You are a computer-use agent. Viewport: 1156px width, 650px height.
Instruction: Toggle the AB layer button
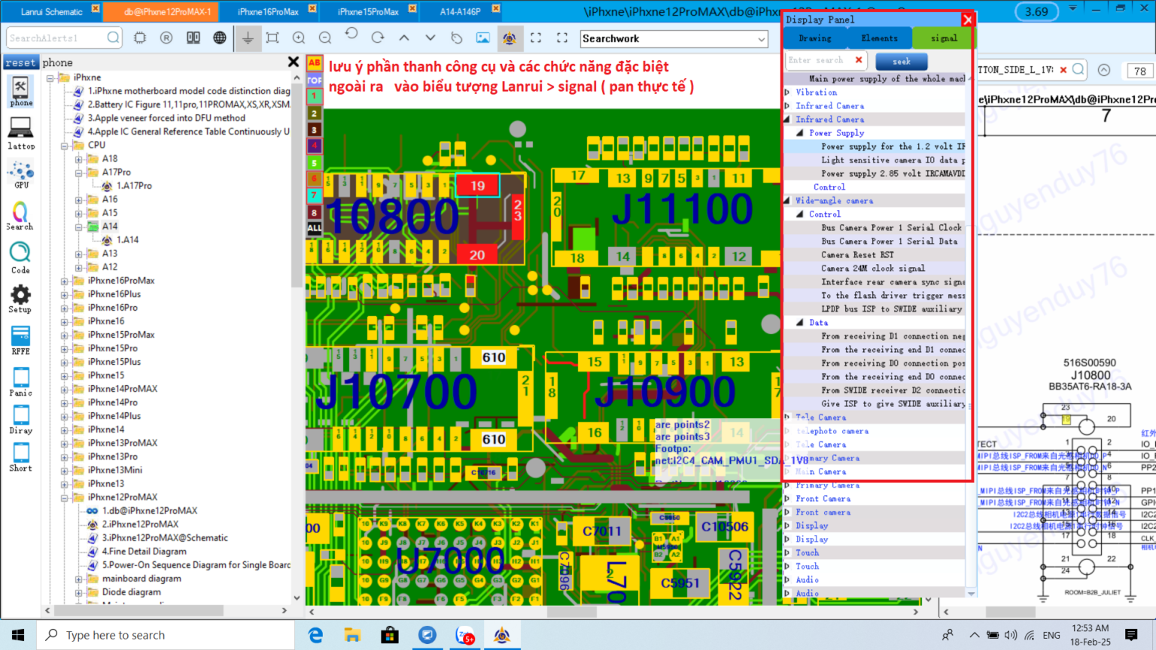[x=314, y=63]
